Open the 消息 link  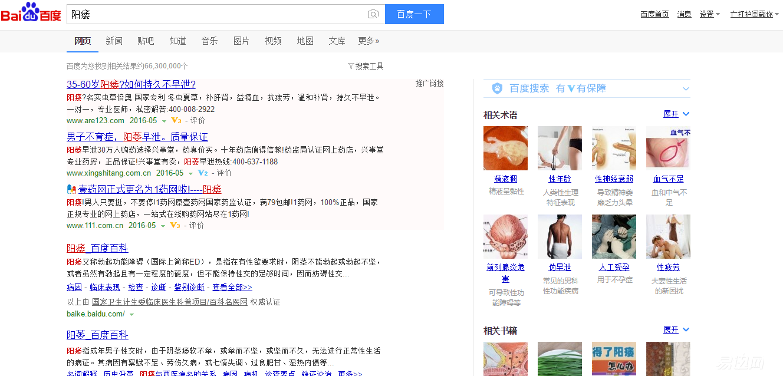[x=684, y=14]
